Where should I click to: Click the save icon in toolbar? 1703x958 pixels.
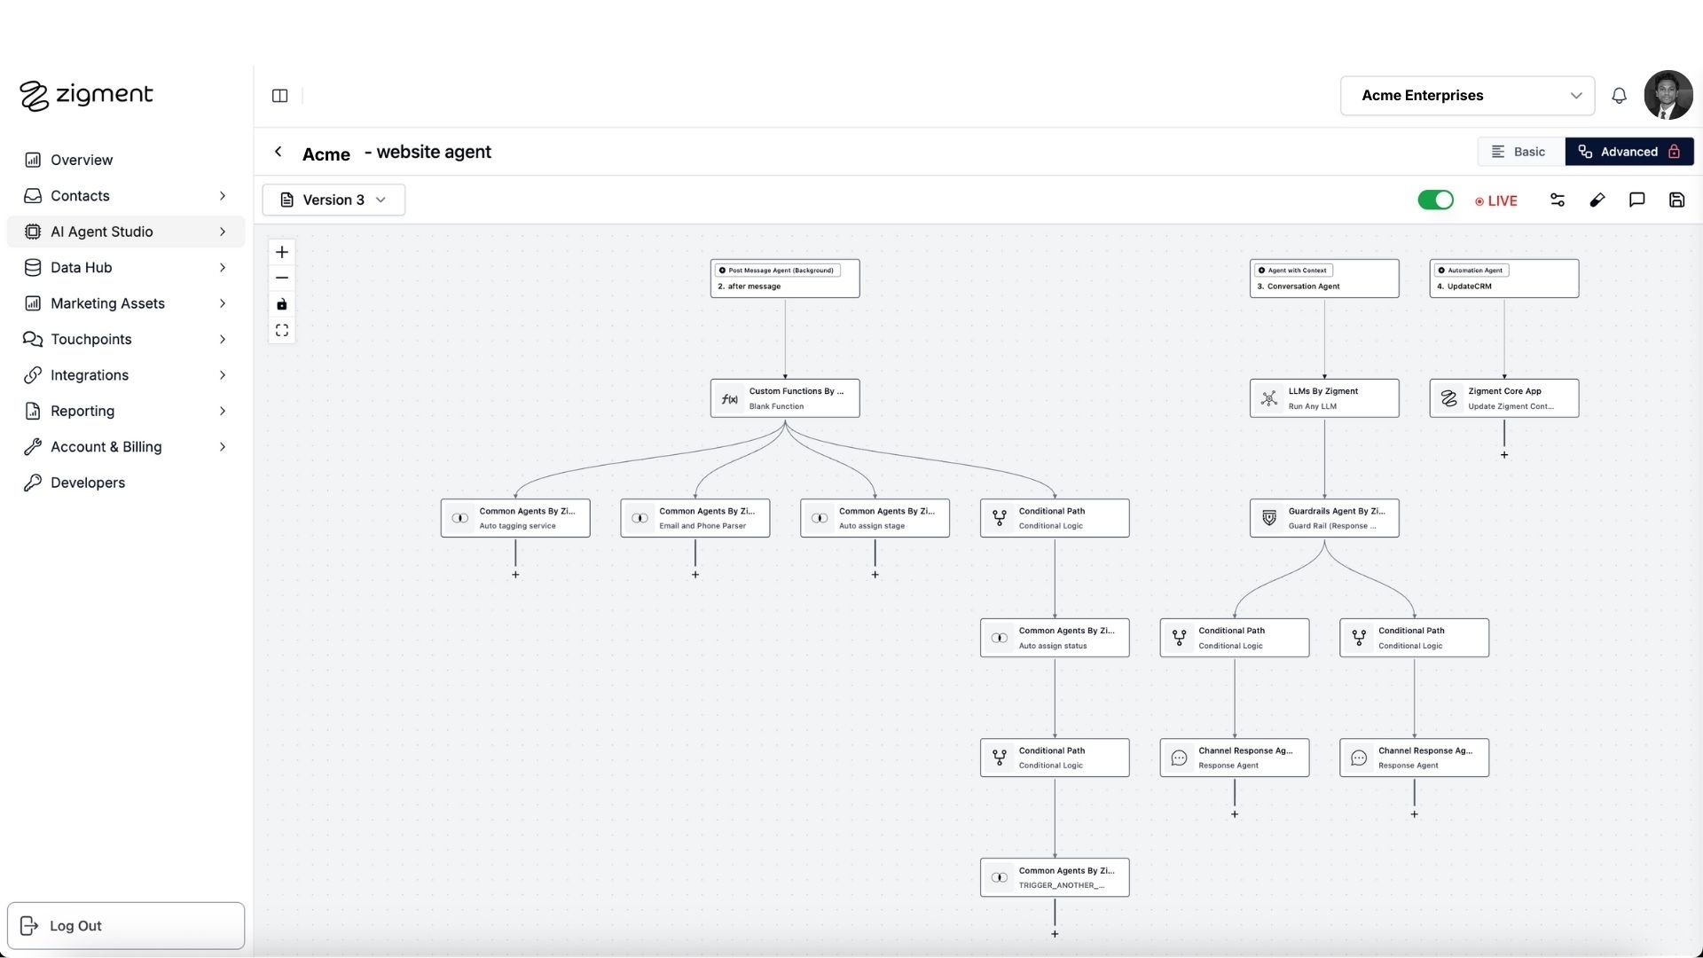click(1676, 200)
